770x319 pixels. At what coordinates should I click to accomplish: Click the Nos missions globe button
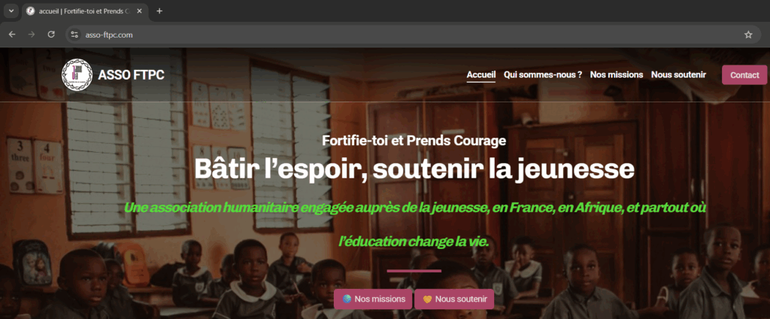[373, 299]
